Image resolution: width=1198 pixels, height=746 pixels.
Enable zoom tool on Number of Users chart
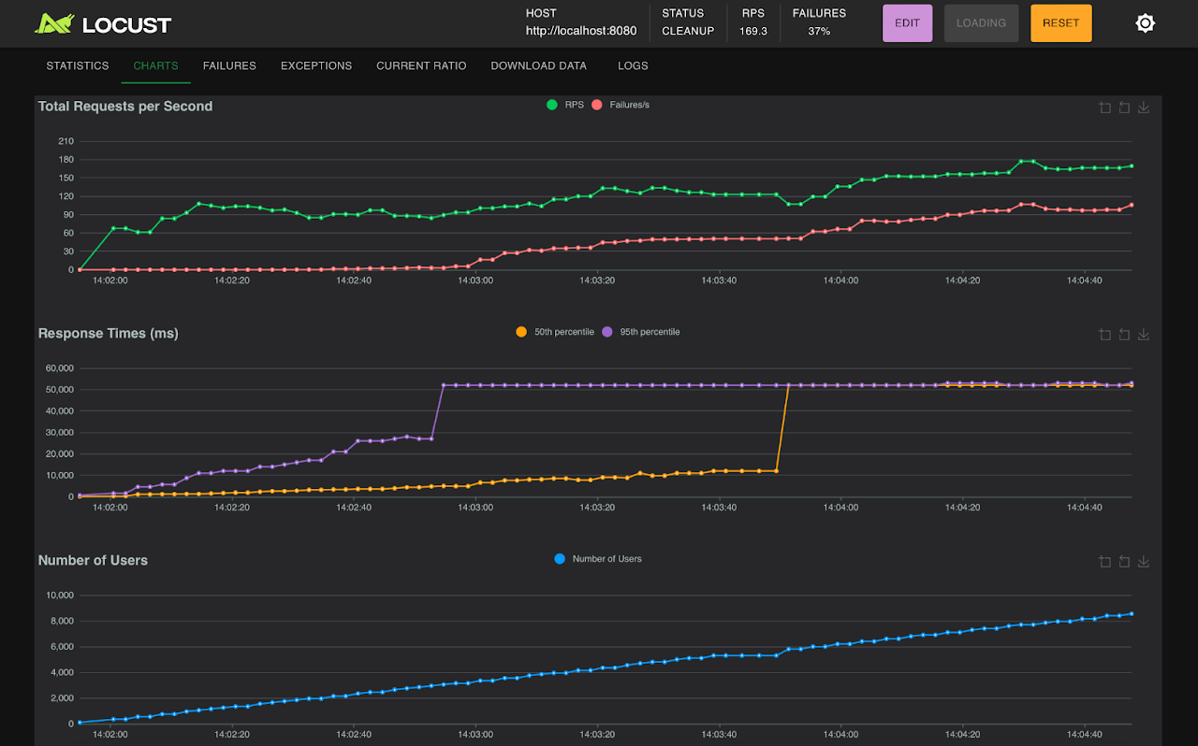(x=1105, y=562)
